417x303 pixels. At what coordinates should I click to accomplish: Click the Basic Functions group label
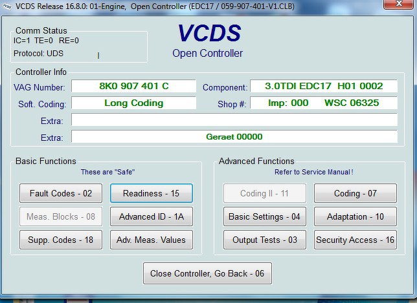(x=46, y=161)
